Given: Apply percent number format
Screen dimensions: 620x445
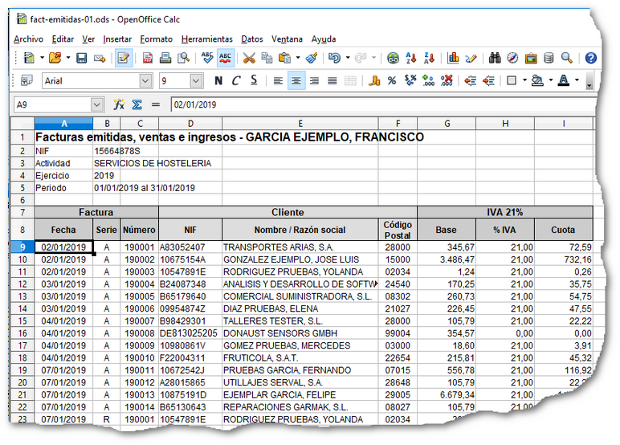Looking at the screenshot, I should pyautogui.click(x=392, y=80).
